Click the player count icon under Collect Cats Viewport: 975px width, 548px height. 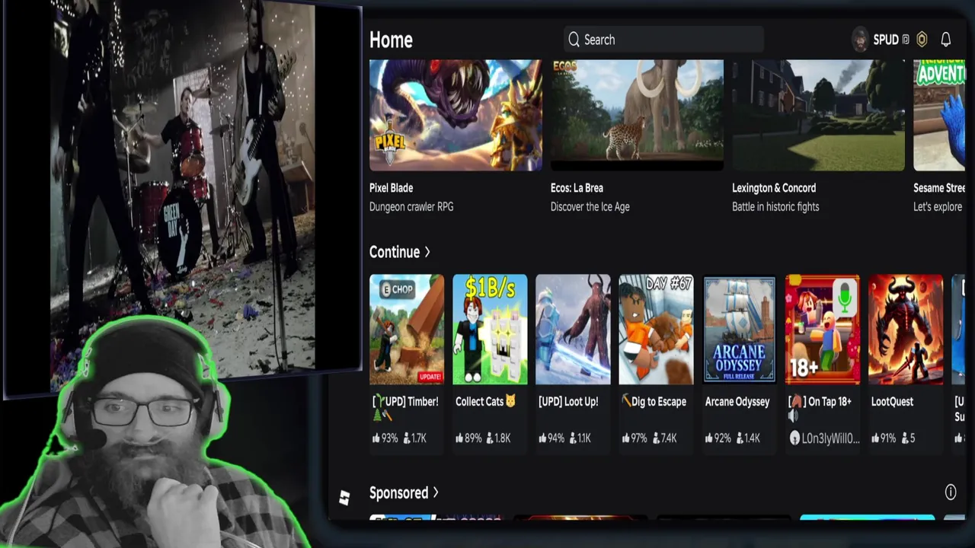tap(490, 438)
